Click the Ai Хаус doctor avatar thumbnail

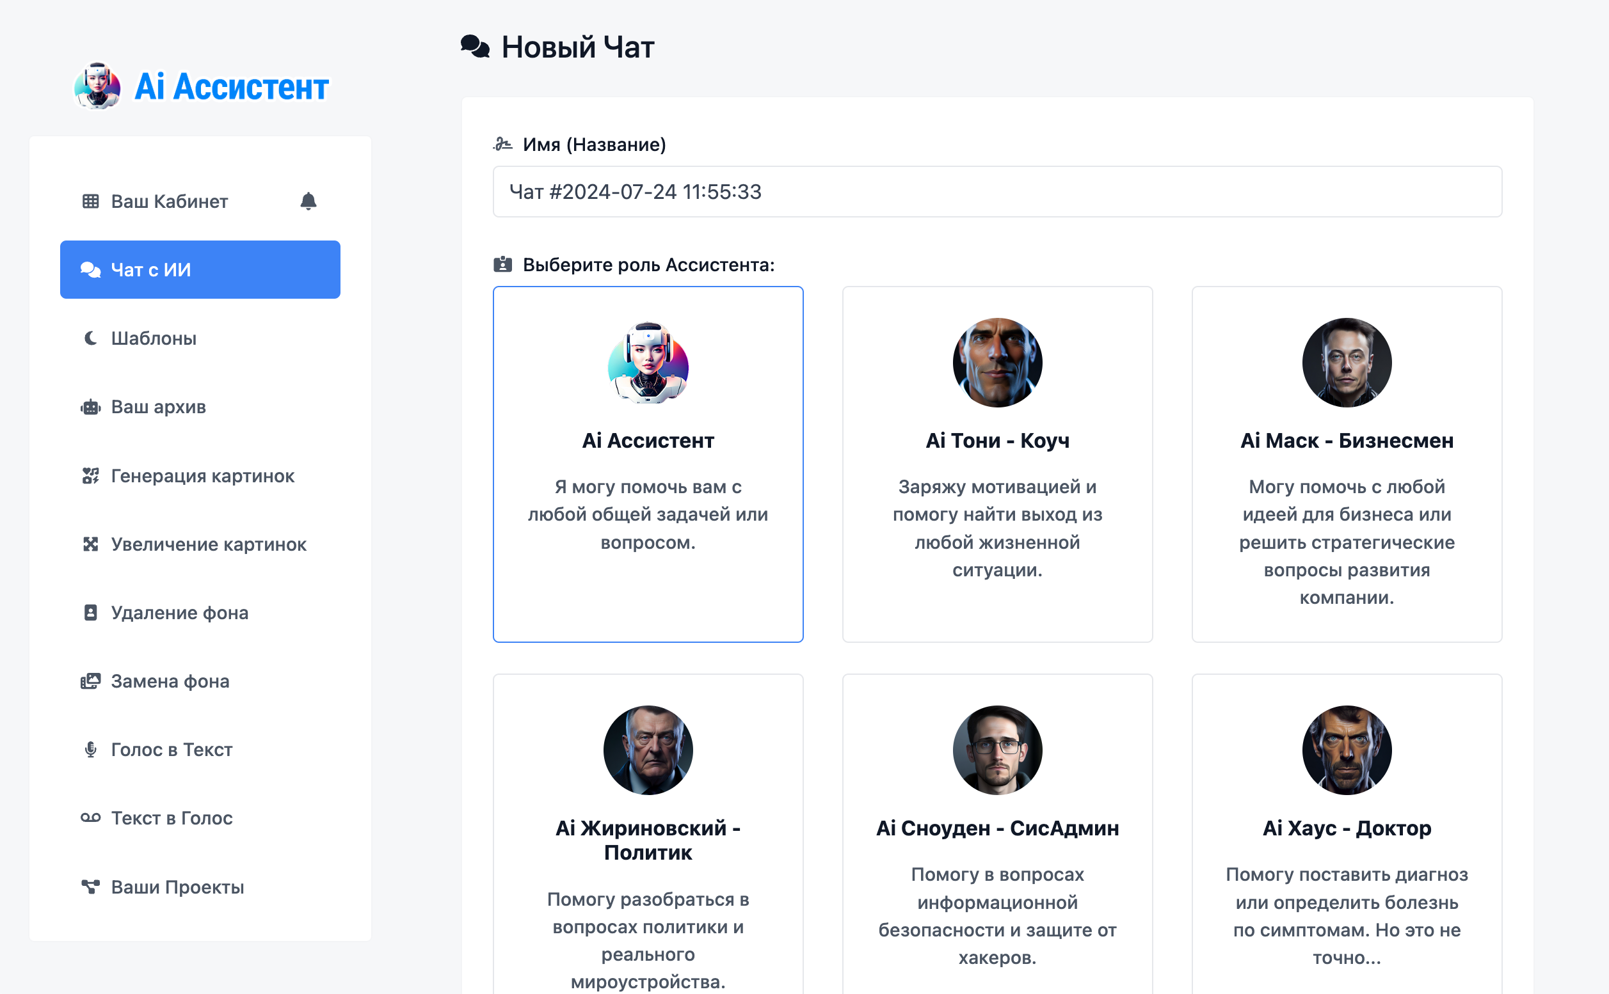pos(1346,750)
